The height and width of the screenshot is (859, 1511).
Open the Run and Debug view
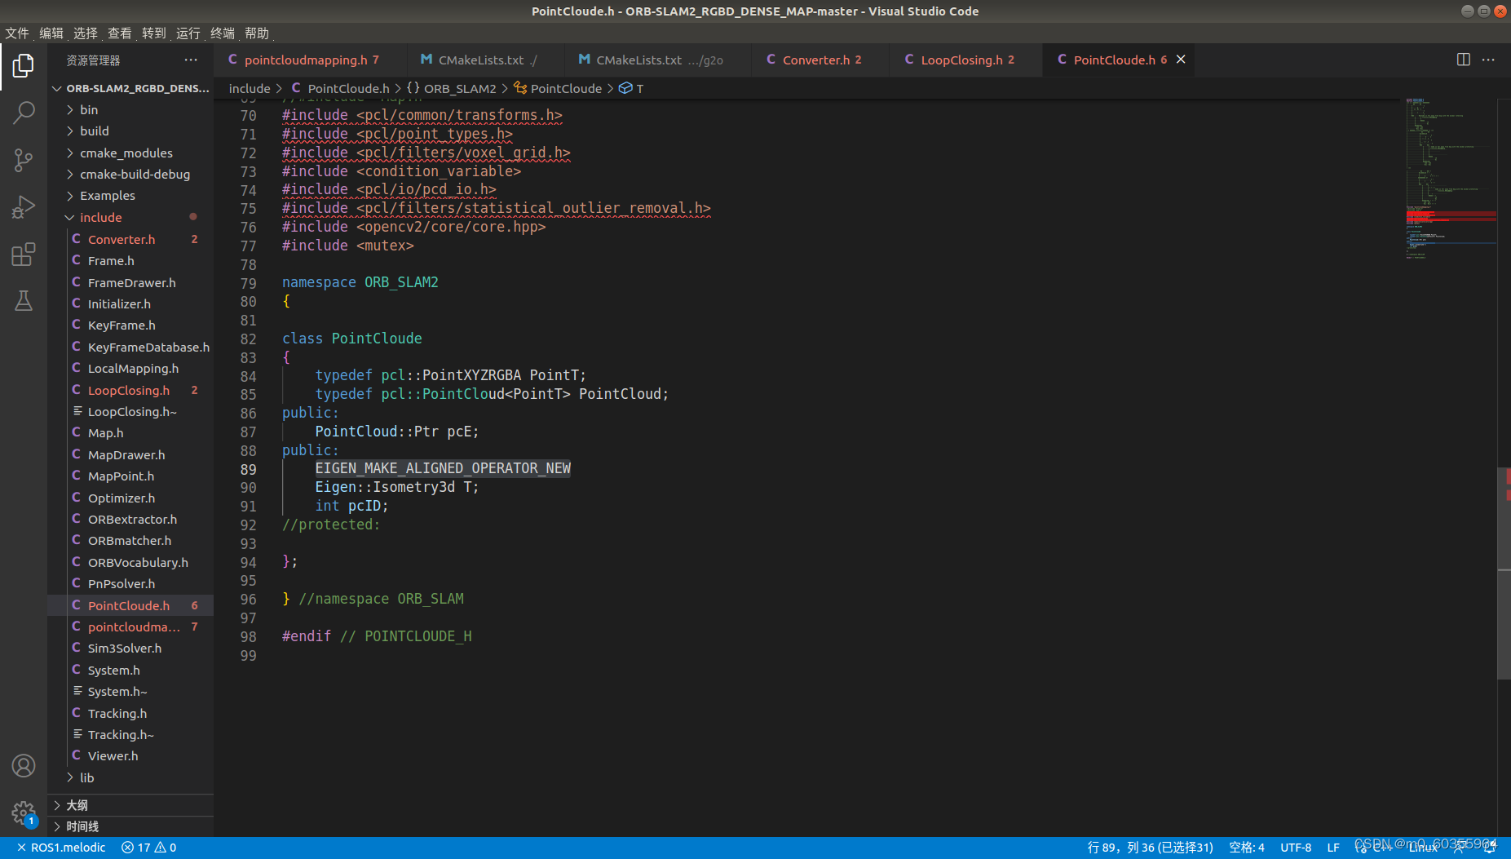tap(24, 207)
